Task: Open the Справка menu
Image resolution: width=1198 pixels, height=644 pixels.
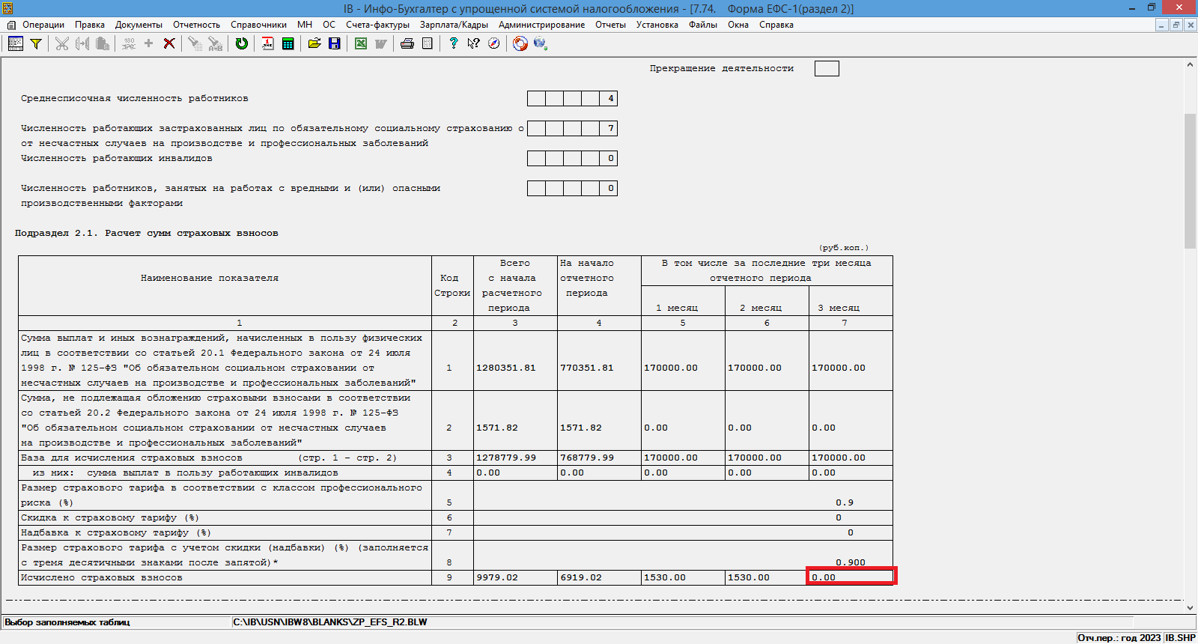Action: [776, 25]
